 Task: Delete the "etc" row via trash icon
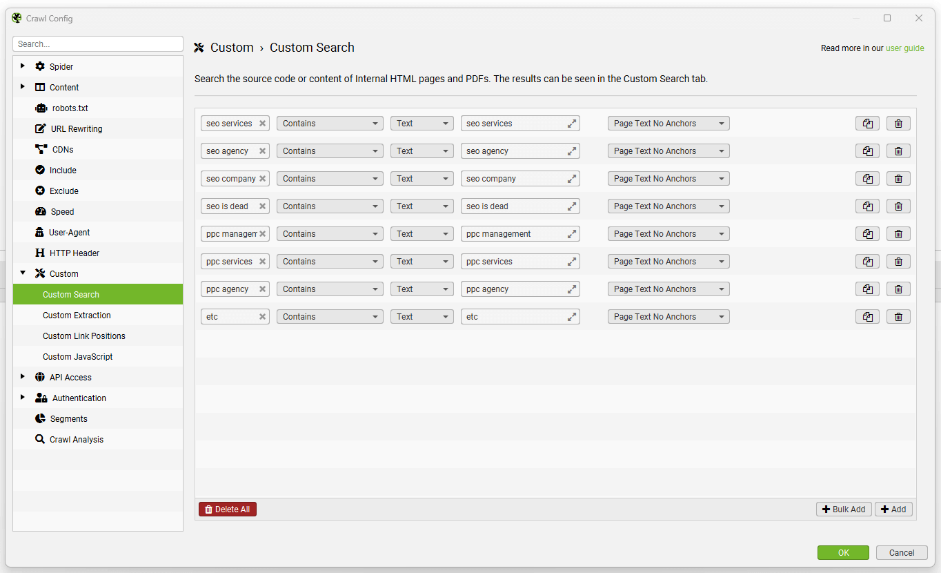point(898,316)
